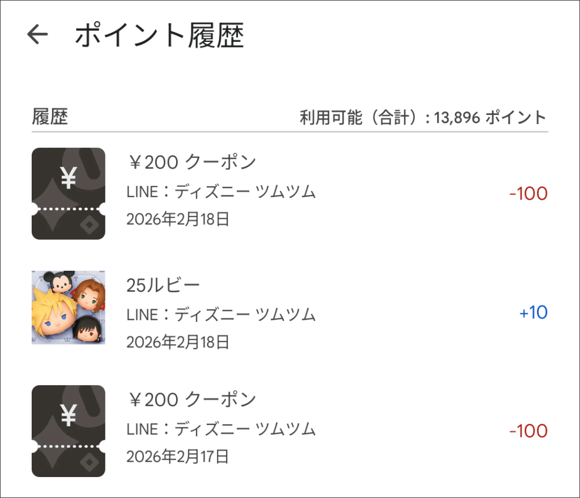
Task: Click the 2026年2月17日 date text
Action: 178,457
